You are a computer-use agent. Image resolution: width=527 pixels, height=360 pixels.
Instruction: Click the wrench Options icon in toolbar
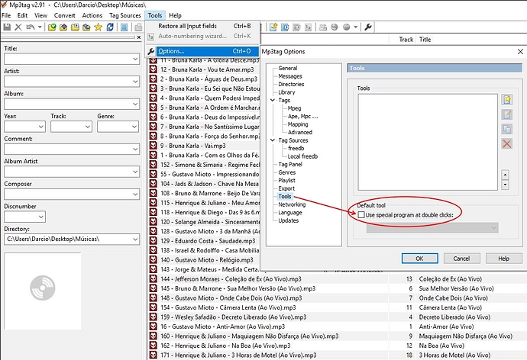click(368, 27)
